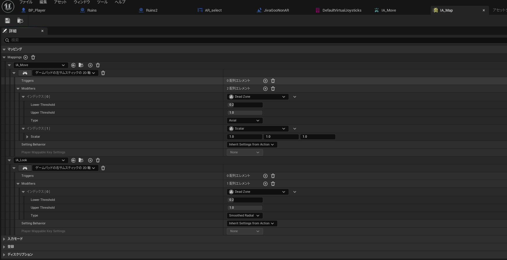Viewport: 507px width, 260px height.
Task: Open the ウィンドウ menu
Action: pos(82,2)
